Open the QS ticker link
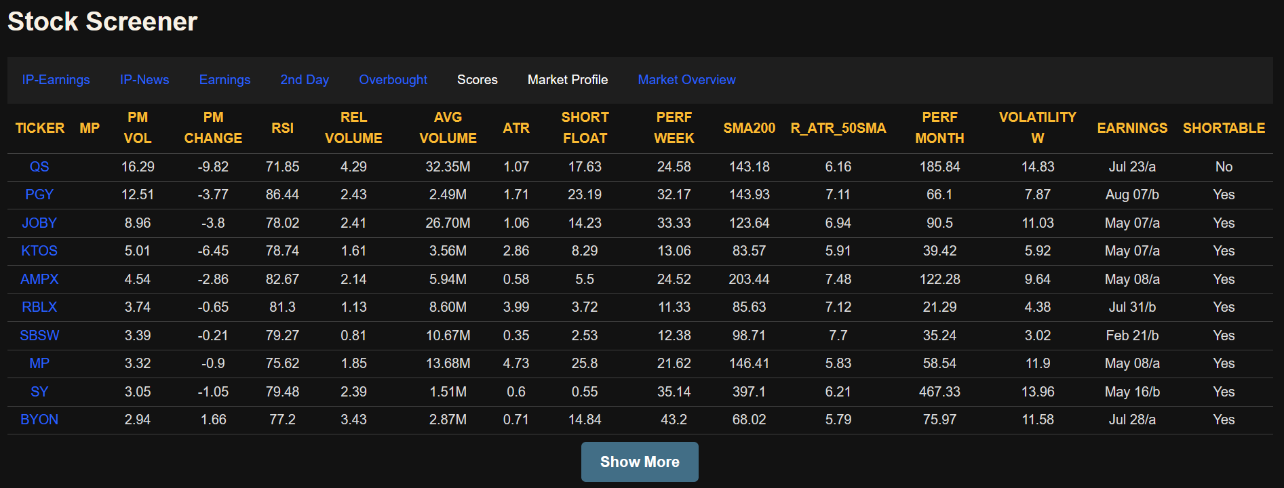This screenshot has width=1284, height=488. (x=39, y=167)
